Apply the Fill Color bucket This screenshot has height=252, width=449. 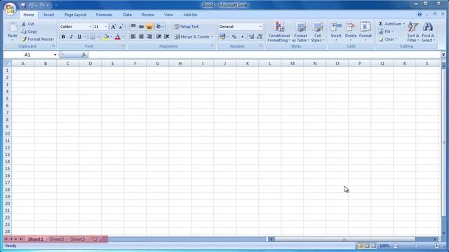coord(106,37)
